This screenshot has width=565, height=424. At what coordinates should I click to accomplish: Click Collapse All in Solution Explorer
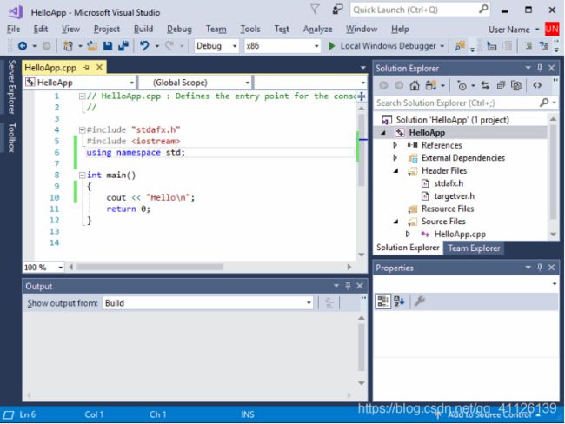pos(501,85)
